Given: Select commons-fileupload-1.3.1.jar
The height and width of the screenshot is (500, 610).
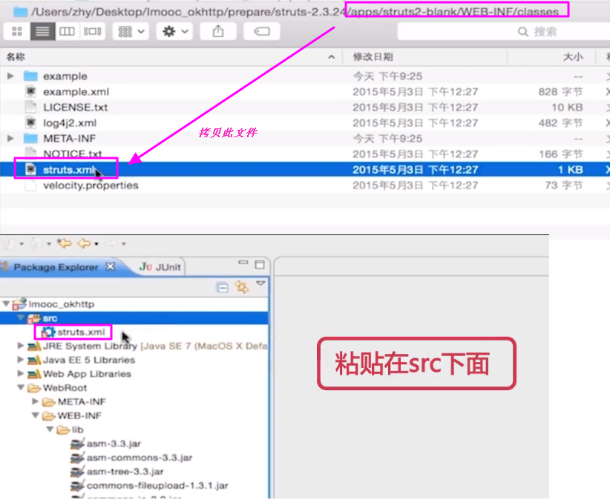Looking at the screenshot, I should 157,486.
